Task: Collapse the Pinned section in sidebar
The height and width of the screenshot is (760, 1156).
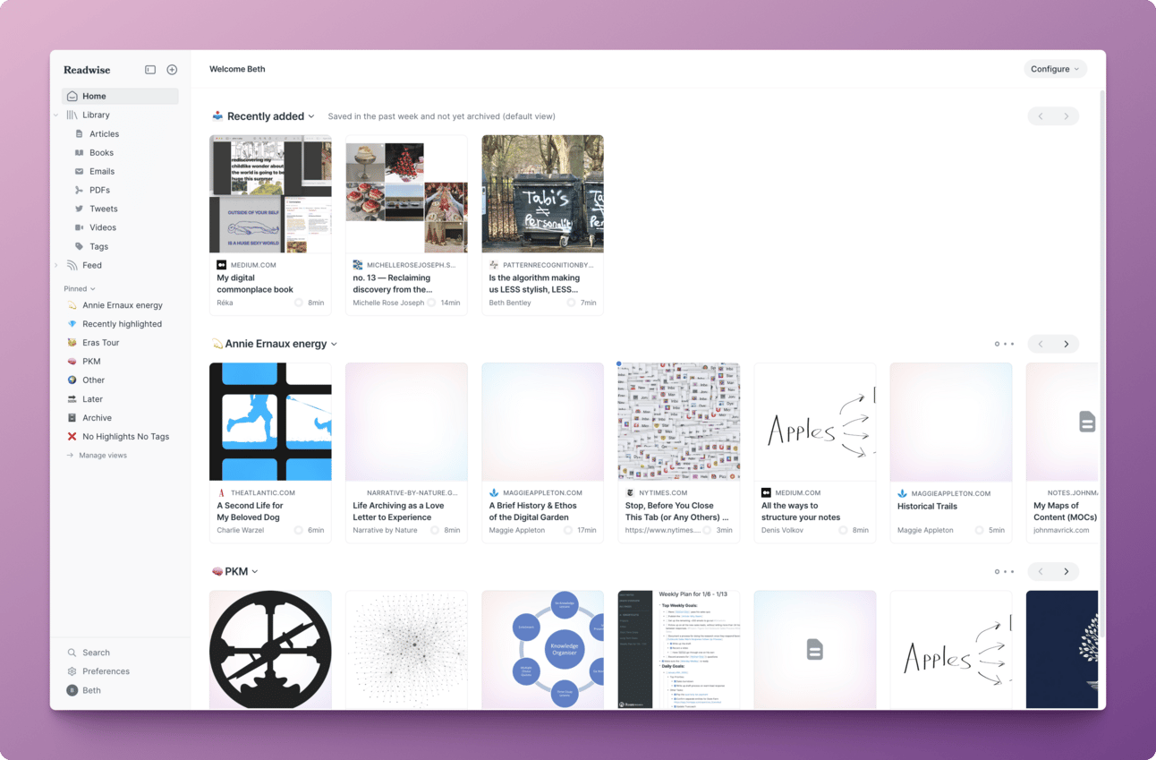Action: point(80,288)
